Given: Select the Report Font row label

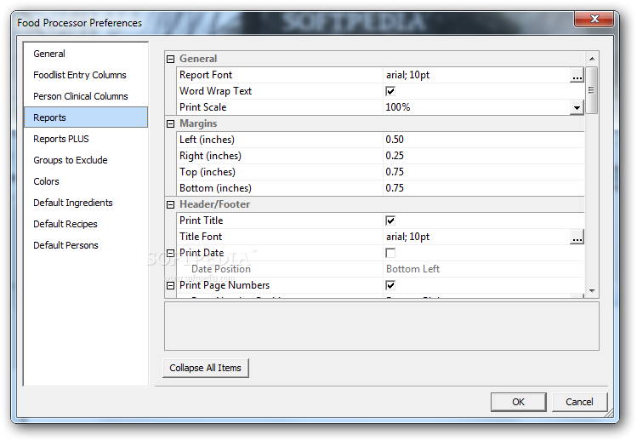Looking at the screenshot, I should (x=206, y=75).
